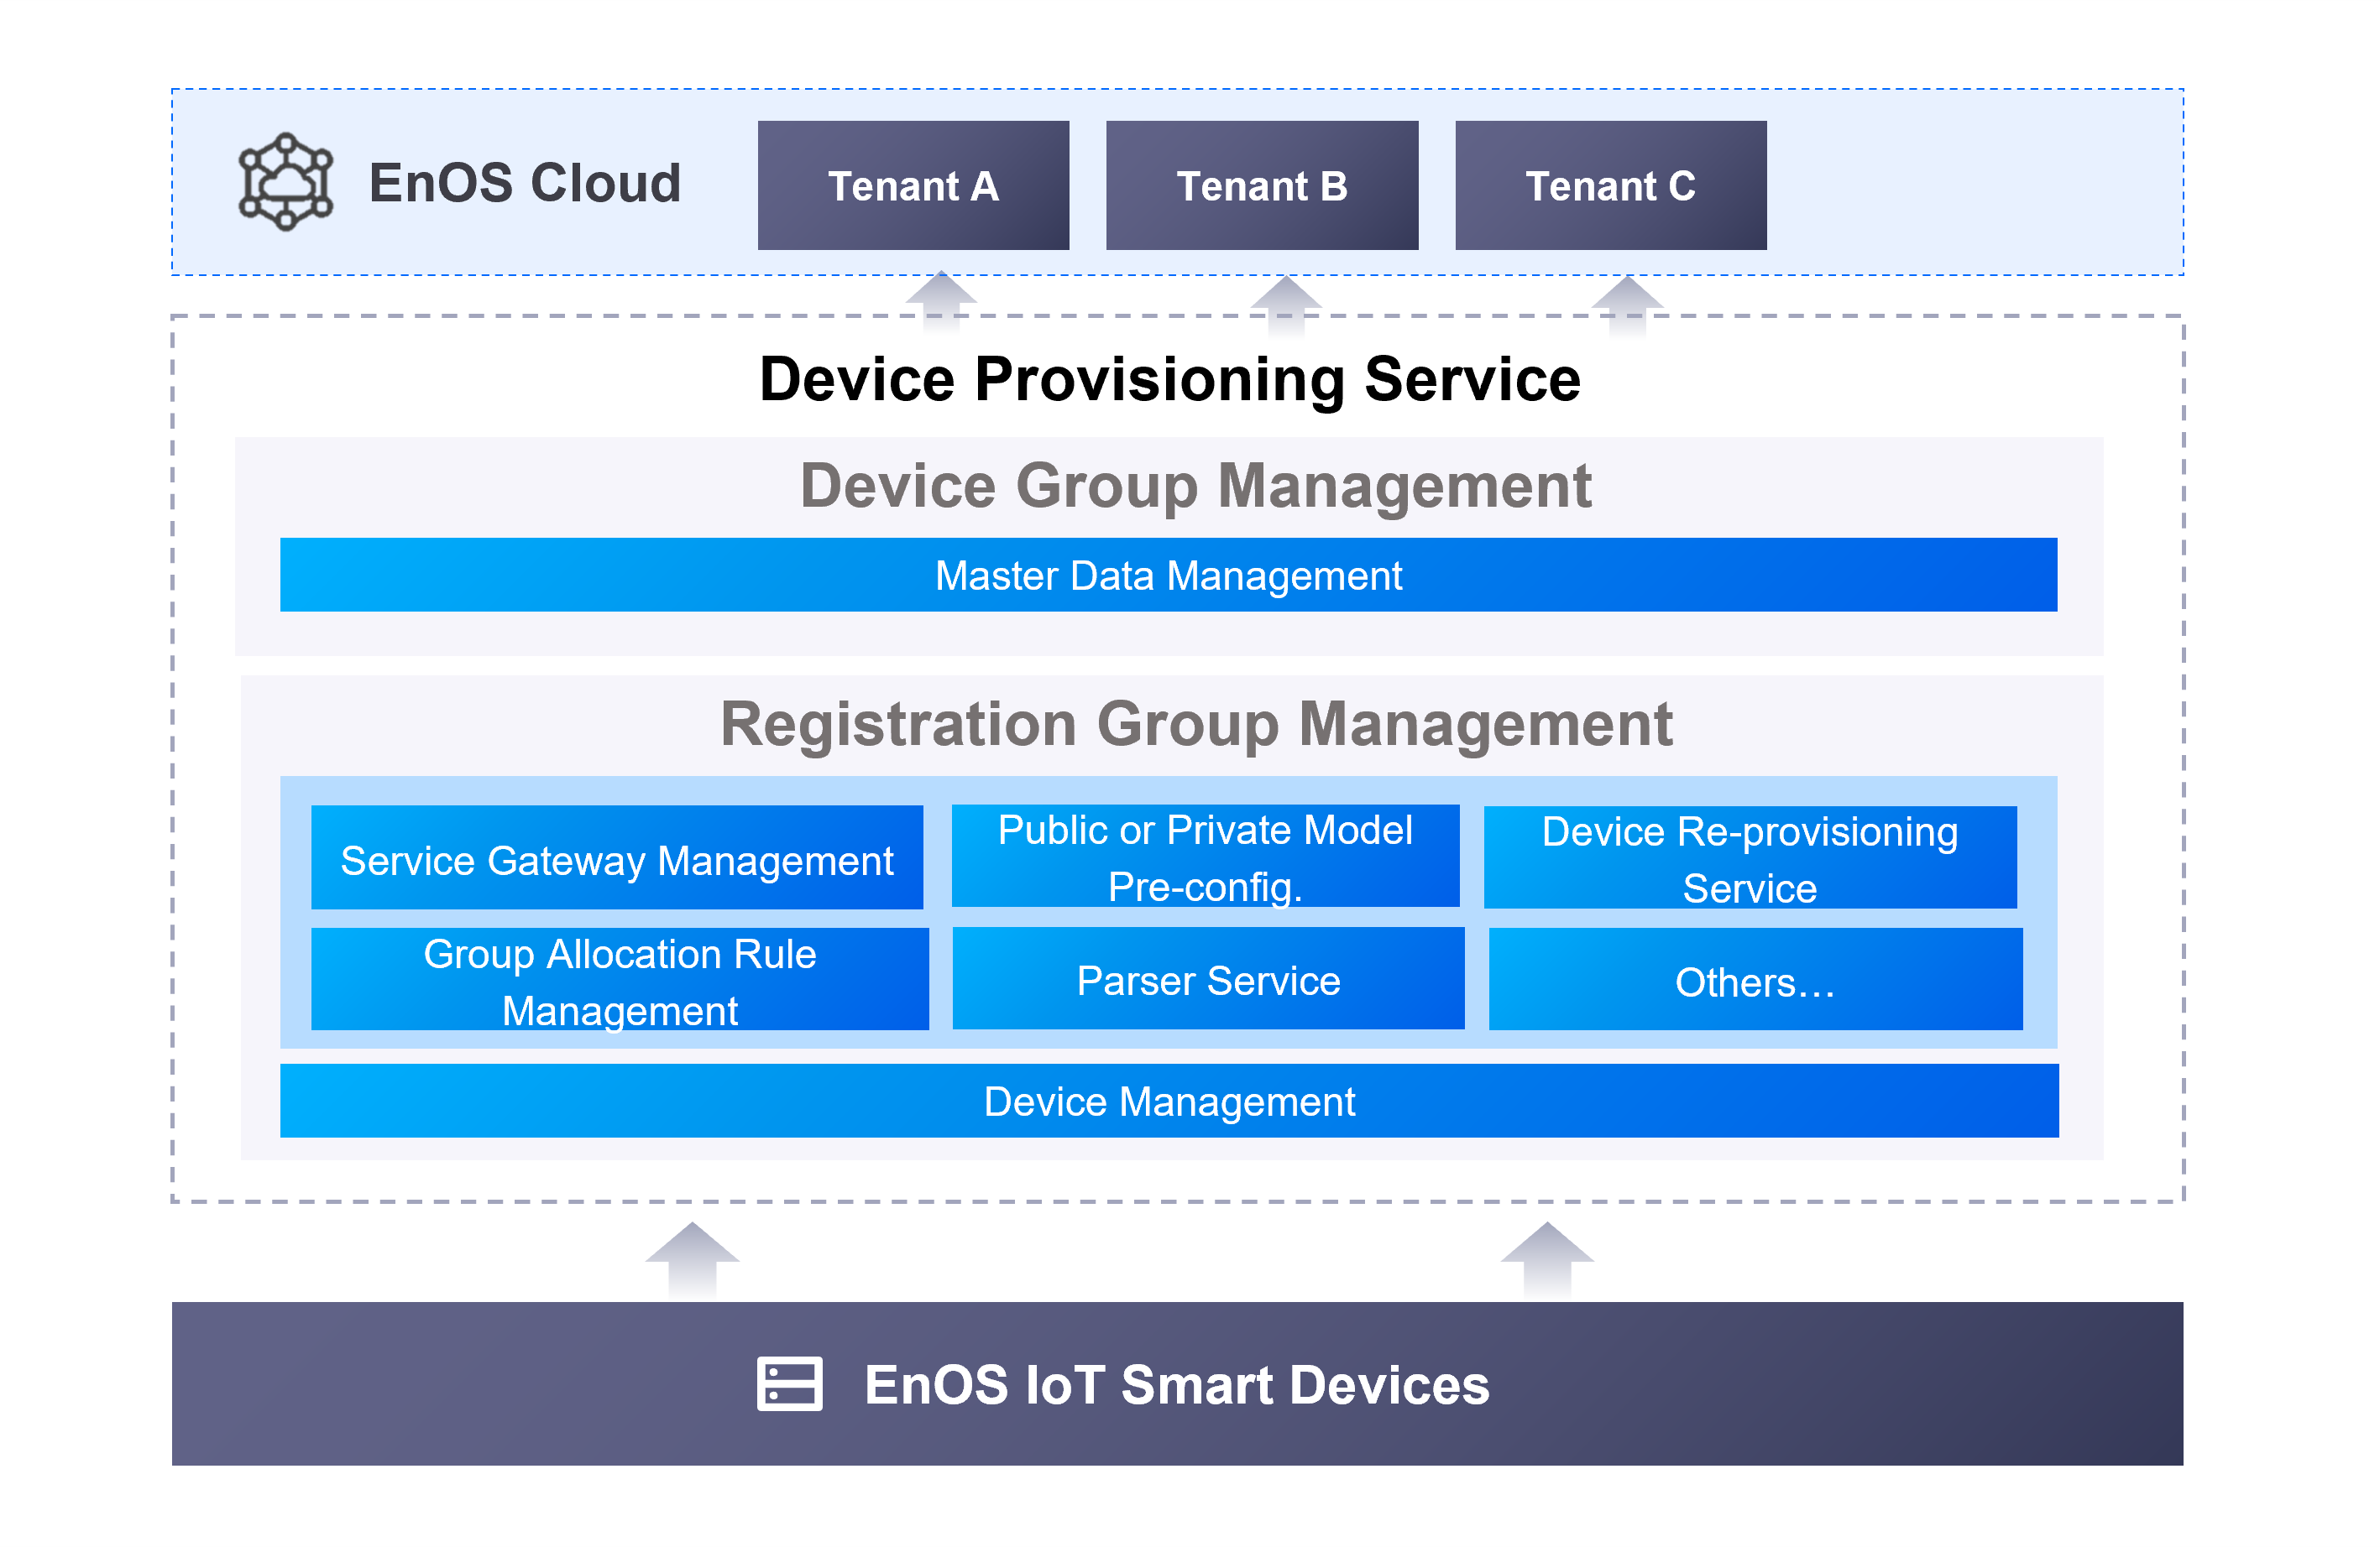Click the Registration Group Management heading

1196,725
